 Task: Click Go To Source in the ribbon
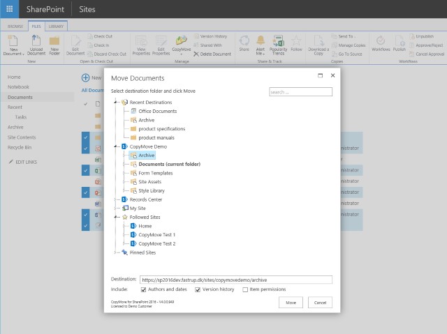[347, 54]
